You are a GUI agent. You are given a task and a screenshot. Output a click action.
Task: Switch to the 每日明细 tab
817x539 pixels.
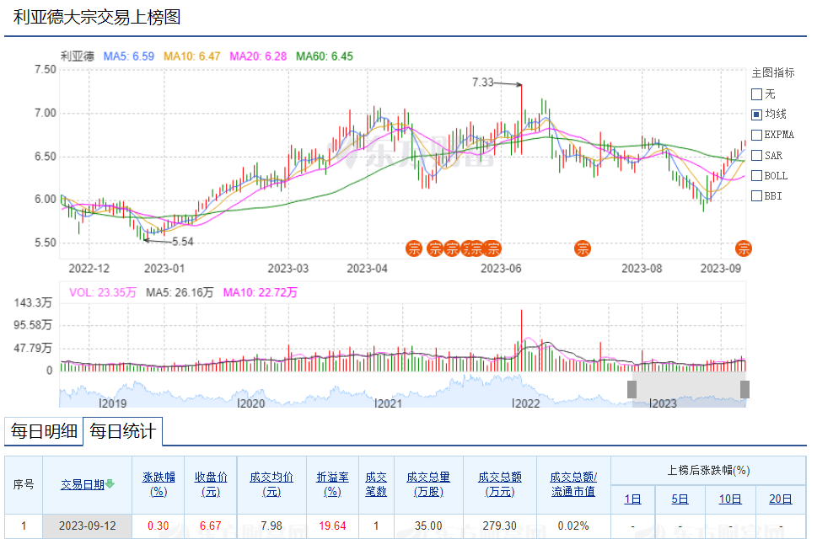coord(44,432)
